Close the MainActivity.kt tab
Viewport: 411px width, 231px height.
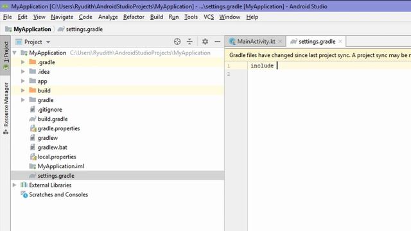(x=280, y=41)
